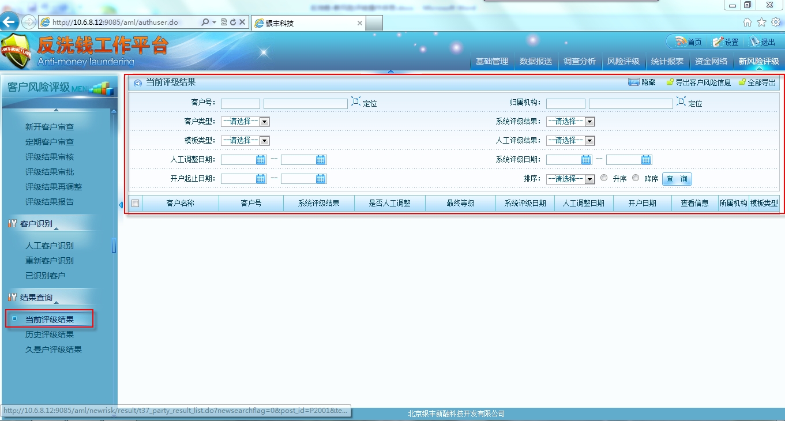Screen dimensions: 785x421
Task: Open the 调查分析 menu tab
Action: click(x=579, y=61)
